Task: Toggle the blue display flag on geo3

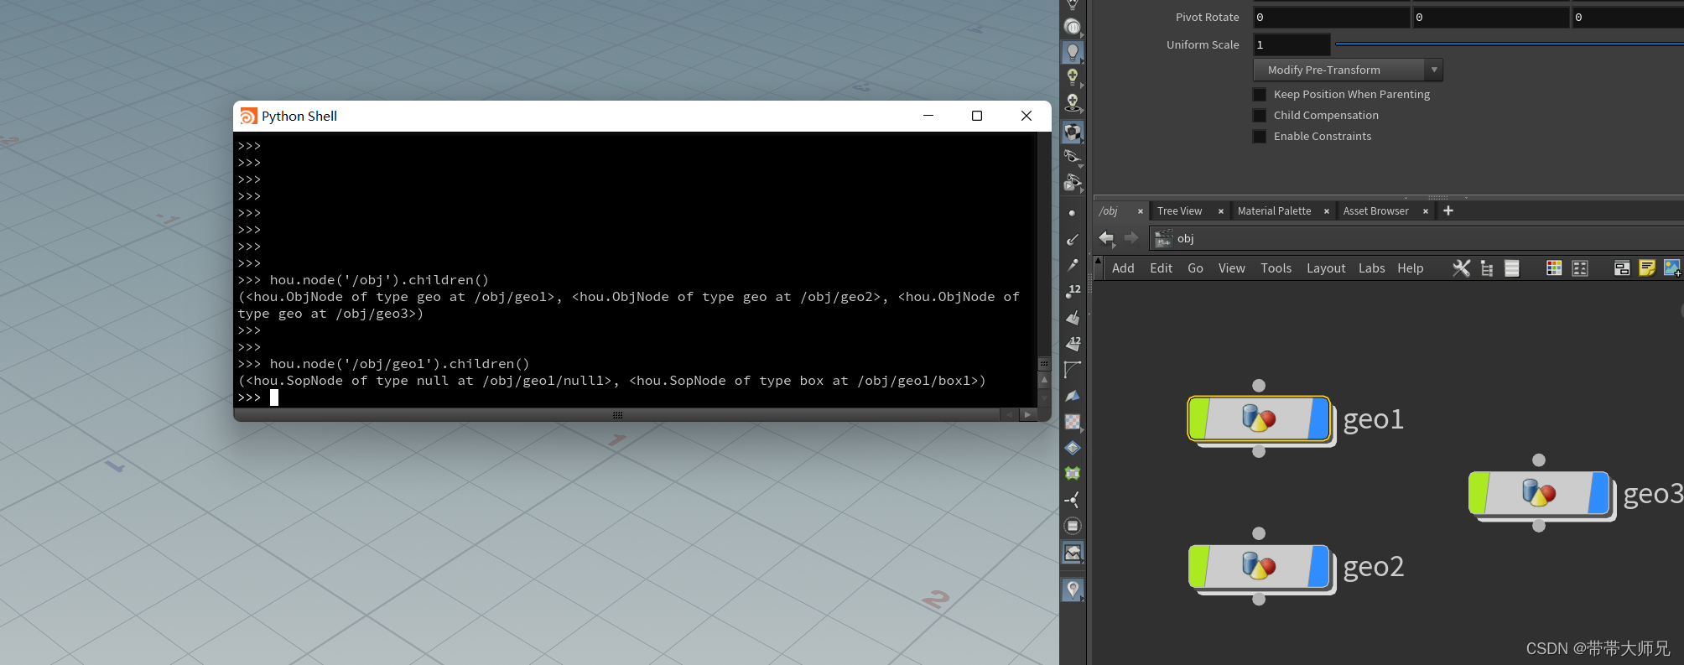Action: click(x=1599, y=493)
